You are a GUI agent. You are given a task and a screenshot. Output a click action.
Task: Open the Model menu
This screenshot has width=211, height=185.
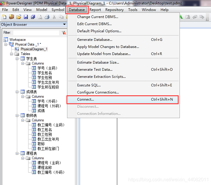[x=42, y=10]
